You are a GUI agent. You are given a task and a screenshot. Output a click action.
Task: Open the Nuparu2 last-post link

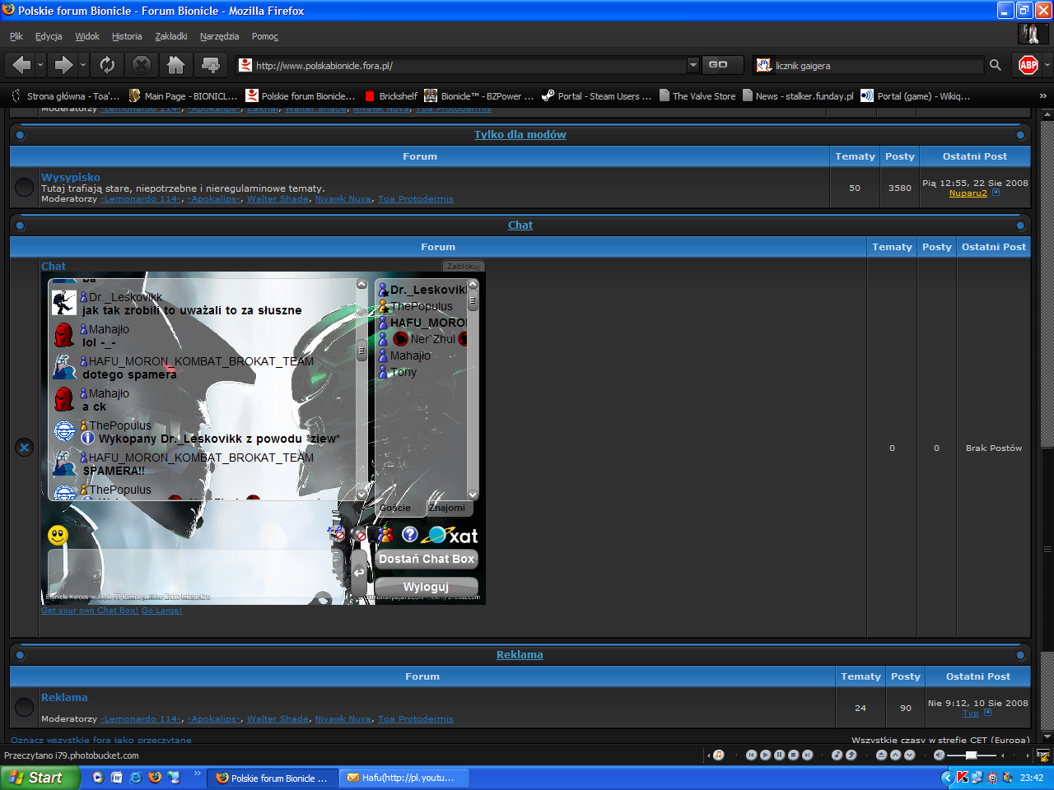968,193
